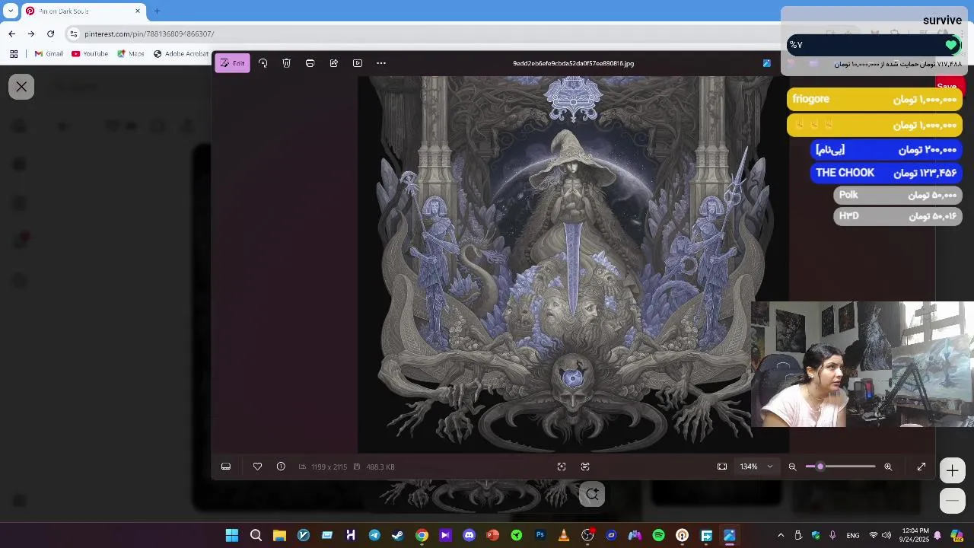The image size is (974, 548).
Task: Click Pinterest visual search lens button
Action: click(592, 494)
